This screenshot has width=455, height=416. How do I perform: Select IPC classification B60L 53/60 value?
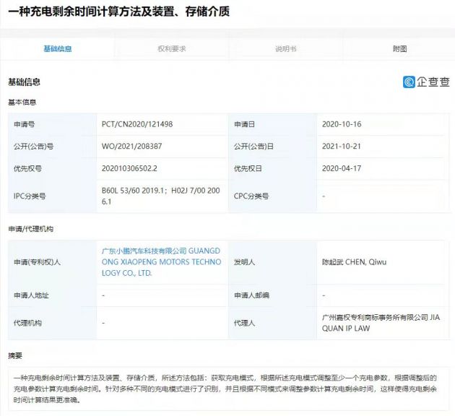click(x=161, y=196)
